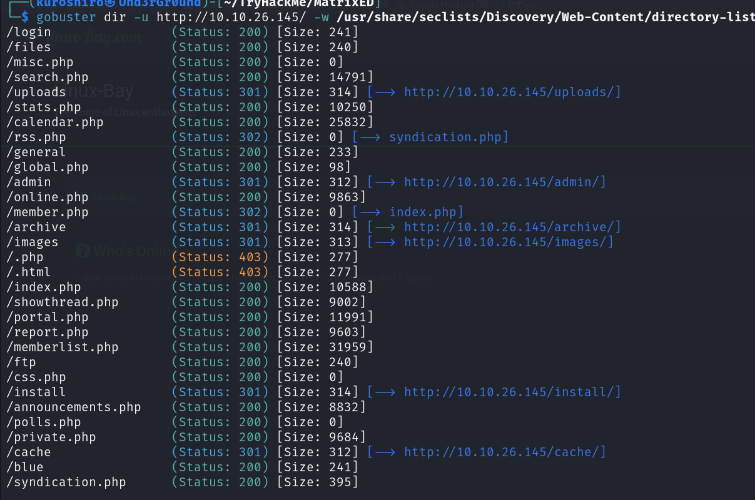Viewport: 755px width, 500px height.
Task: Click the /announcements.php path entry
Action: coord(74,407)
